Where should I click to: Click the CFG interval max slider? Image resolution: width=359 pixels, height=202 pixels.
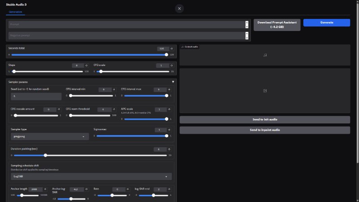tap(146, 96)
